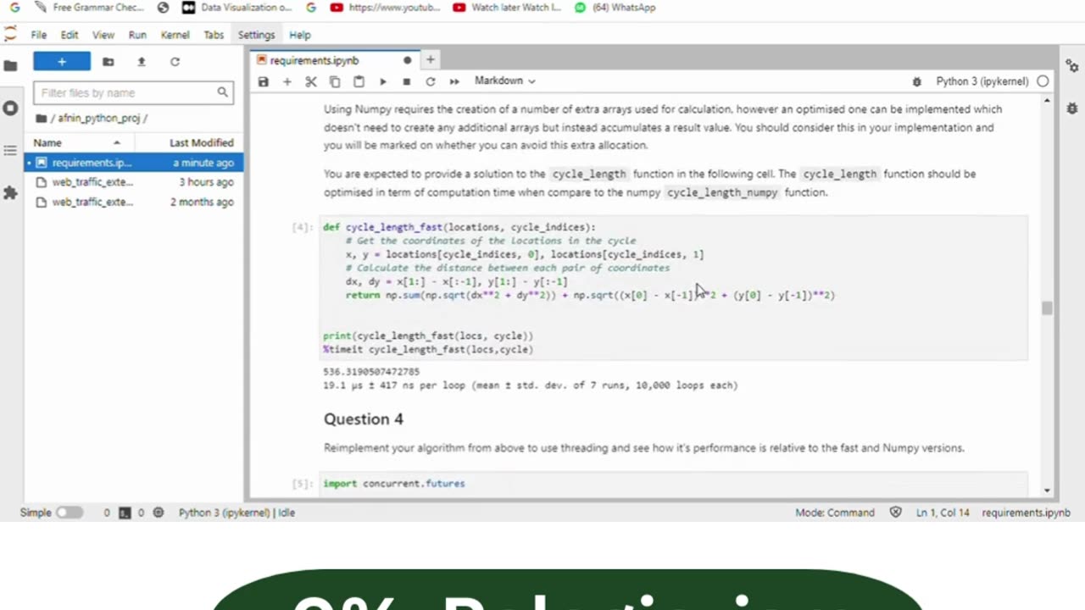Open the running kernels sidebar icon
The height and width of the screenshot is (610, 1085).
click(10, 108)
